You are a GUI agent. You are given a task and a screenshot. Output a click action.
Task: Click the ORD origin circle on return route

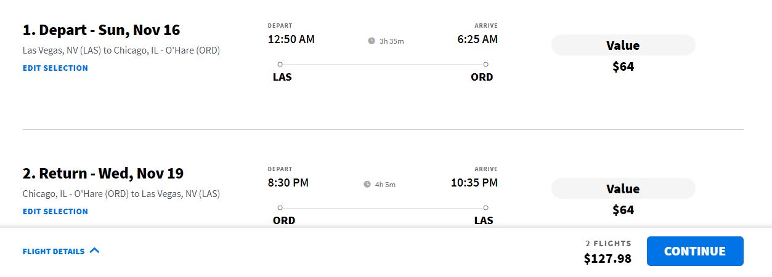pos(280,207)
